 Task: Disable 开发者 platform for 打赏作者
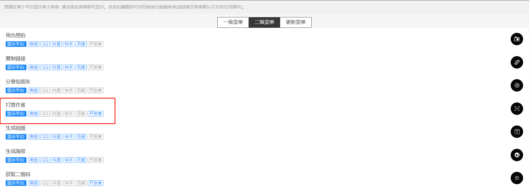tap(95, 114)
